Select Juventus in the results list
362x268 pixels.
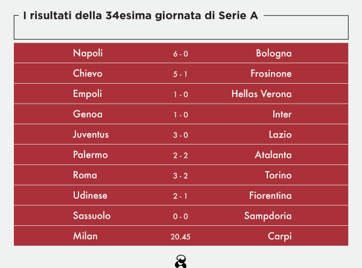tap(91, 135)
